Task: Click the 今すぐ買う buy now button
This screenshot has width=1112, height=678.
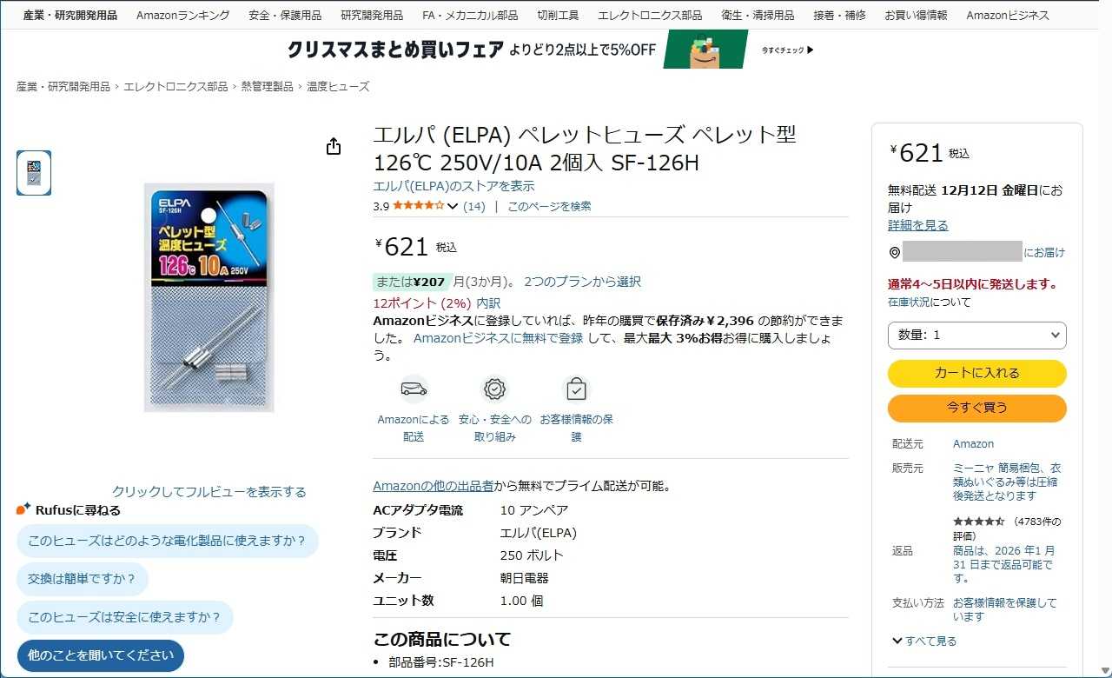Action: click(977, 408)
